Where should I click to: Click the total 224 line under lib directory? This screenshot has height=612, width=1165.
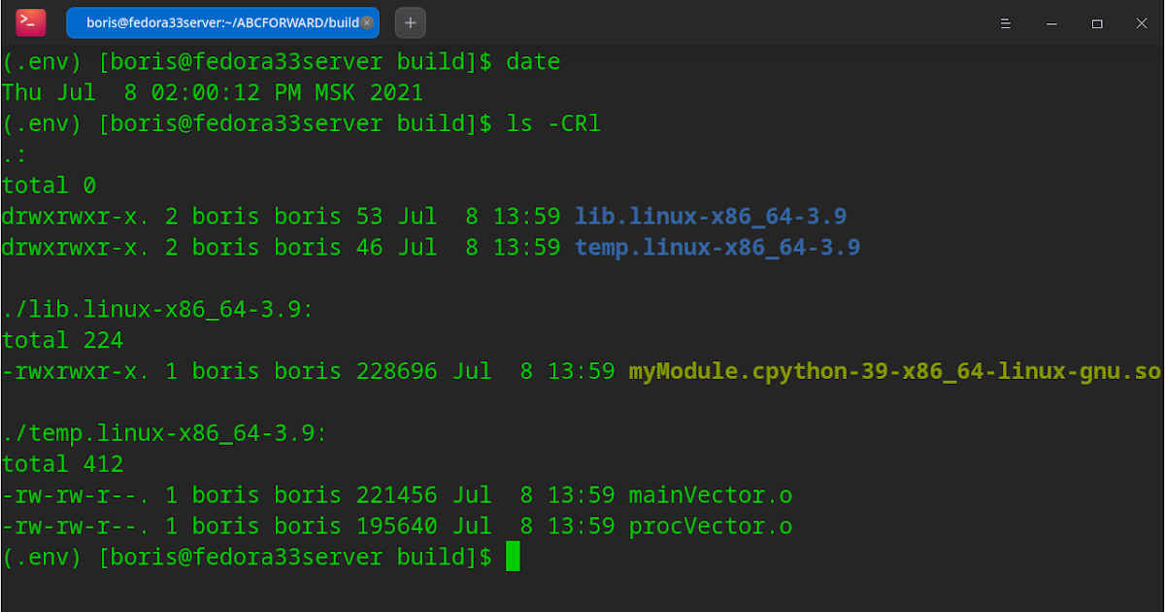click(61, 339)
